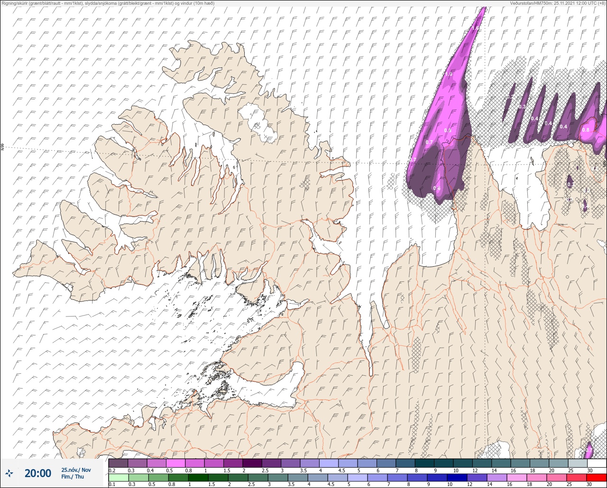Pick bottom-row pink swatch labeled 18
The width and height of the screenshot is (607, 488).
537,478
